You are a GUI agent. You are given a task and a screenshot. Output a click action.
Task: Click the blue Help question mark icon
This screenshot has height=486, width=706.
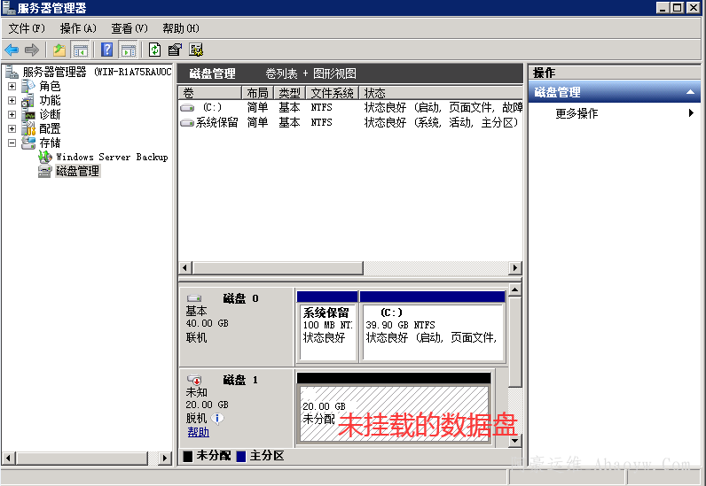pos(107,50)
